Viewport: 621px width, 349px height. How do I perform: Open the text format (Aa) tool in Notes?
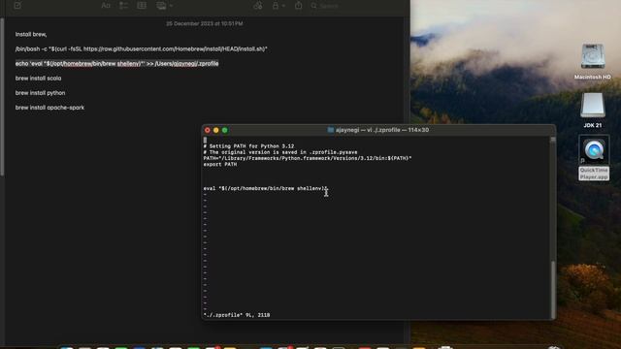(x=106, y=6)
